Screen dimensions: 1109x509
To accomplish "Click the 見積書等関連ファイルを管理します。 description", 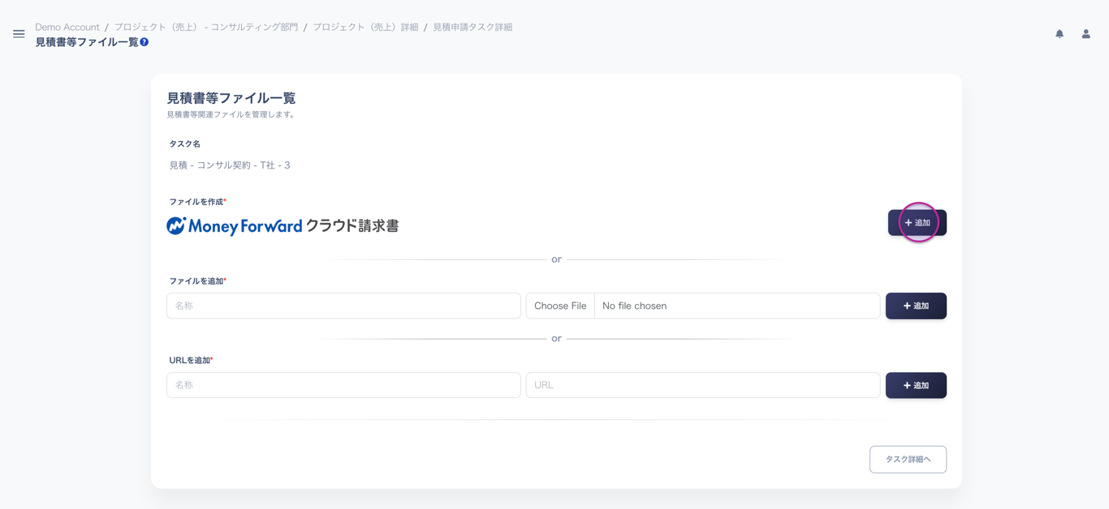I will (x=232, y=115).
